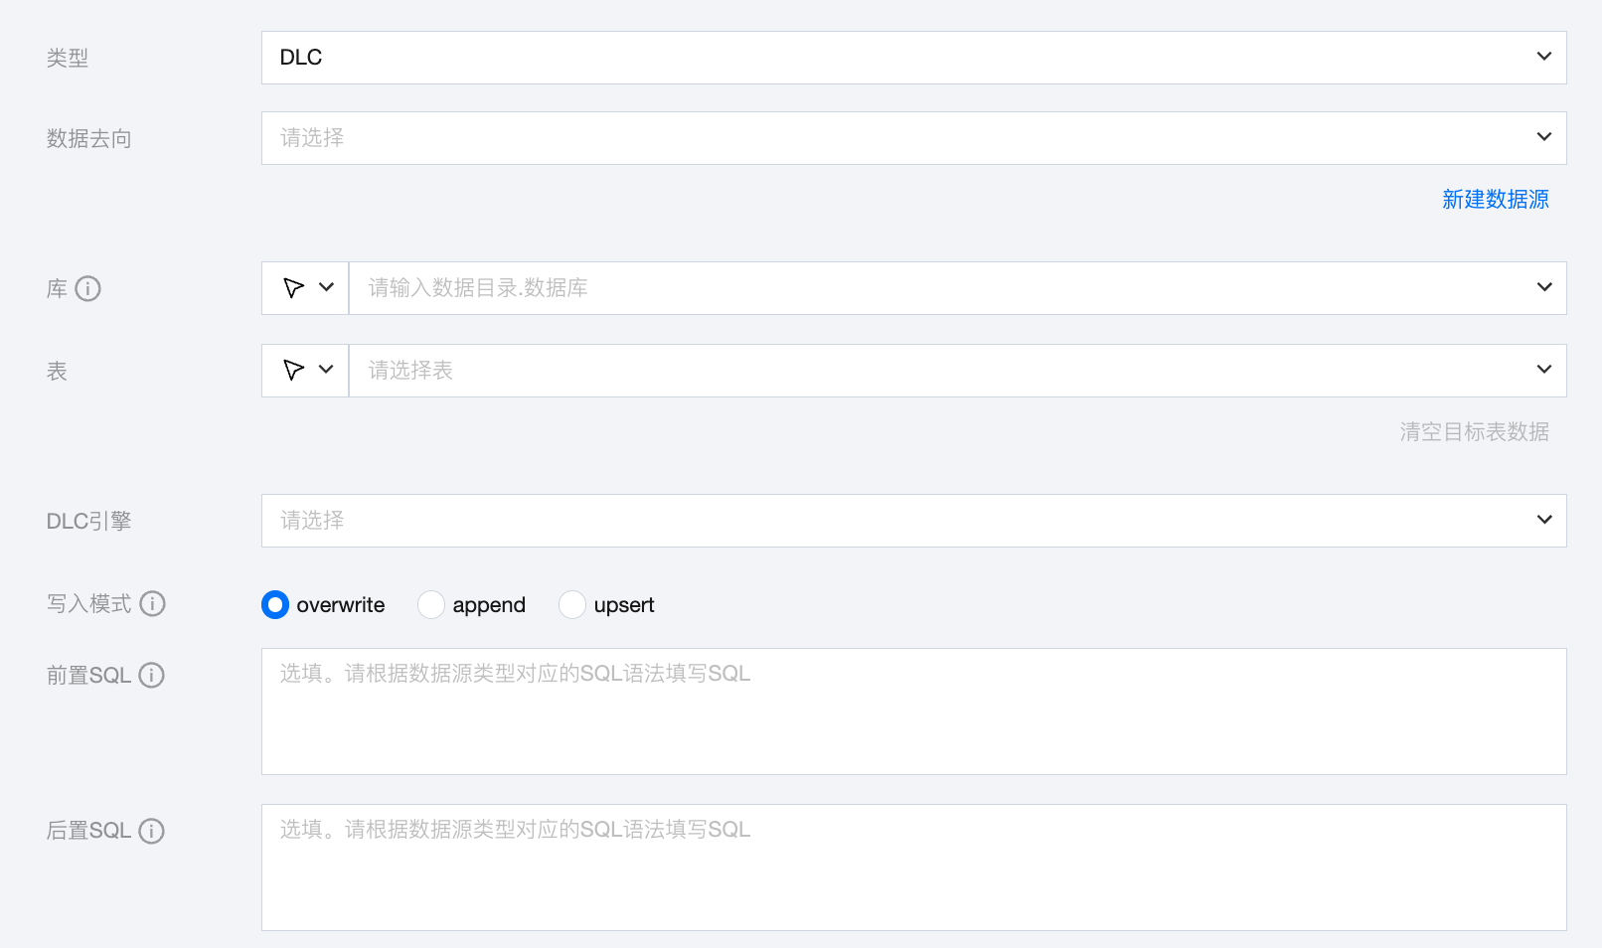Screen dimensions: 1602x948
Task: Click into the 后置SQL text area
Action: [x=913, y=868]
